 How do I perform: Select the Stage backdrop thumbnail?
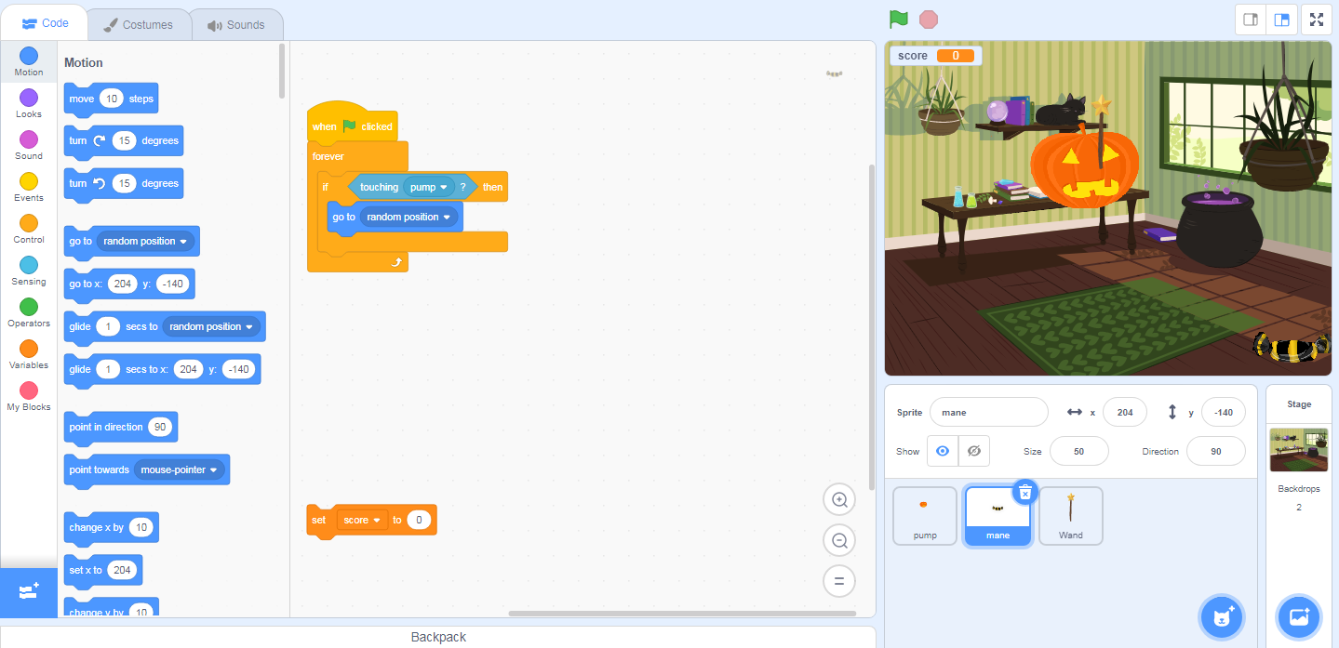click(x=1299, y=450)
